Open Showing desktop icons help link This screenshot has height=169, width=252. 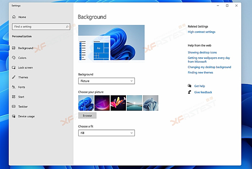pos(202,52)
